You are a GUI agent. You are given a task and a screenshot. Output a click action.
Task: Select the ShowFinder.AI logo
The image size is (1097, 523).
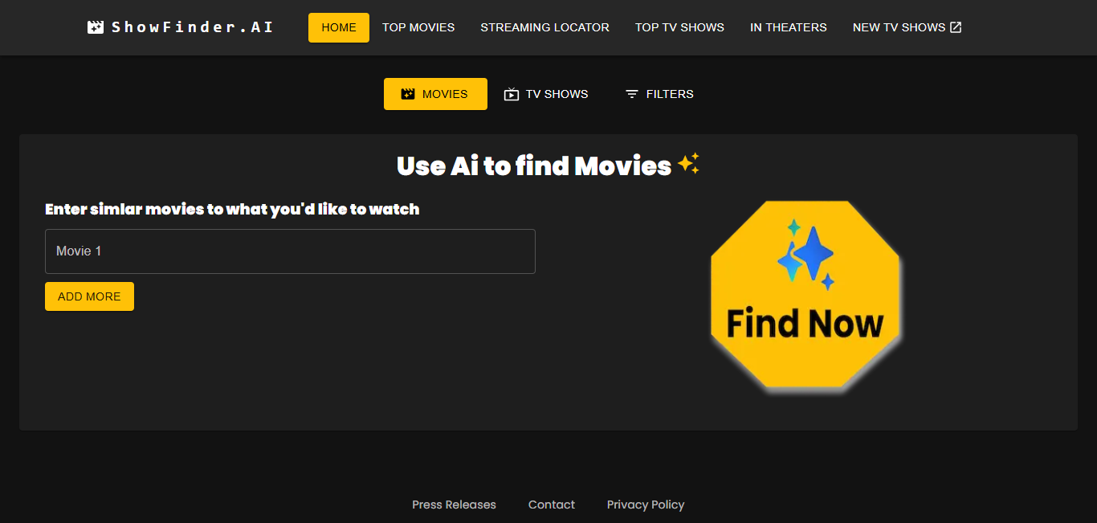point(180,26)
